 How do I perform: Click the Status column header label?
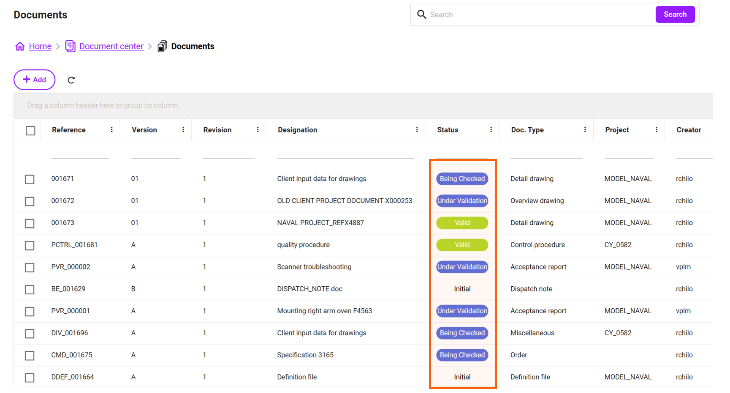click(x=448, y=130)
